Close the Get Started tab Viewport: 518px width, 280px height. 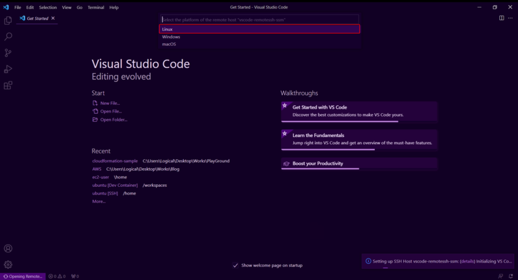[x=53, y=18]
